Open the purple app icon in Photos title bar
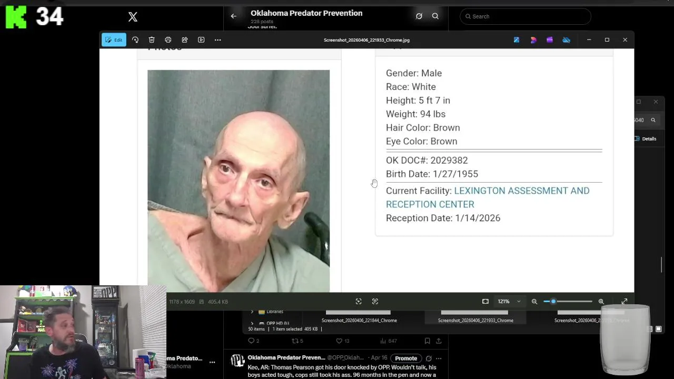The height and width of the screenshot is (379, 674). (550, 40)
